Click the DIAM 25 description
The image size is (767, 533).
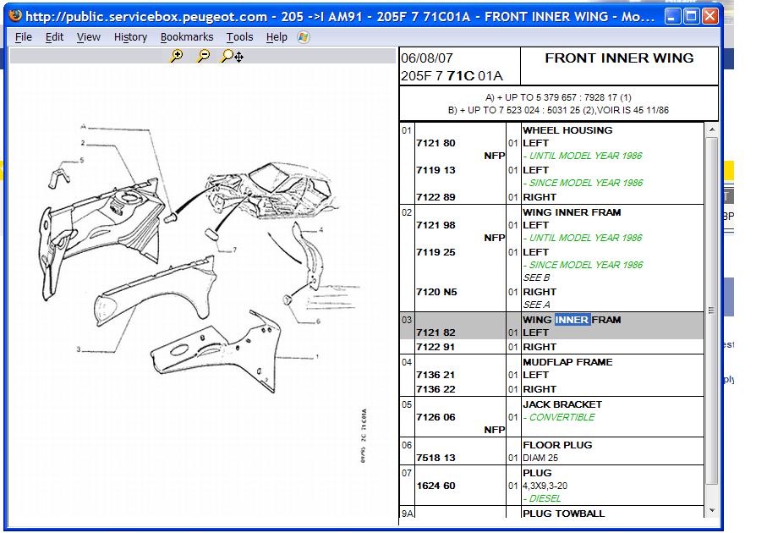pos(540,458)
